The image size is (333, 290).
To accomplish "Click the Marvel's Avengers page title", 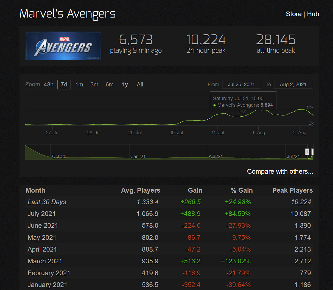I will tap(67, 14).
